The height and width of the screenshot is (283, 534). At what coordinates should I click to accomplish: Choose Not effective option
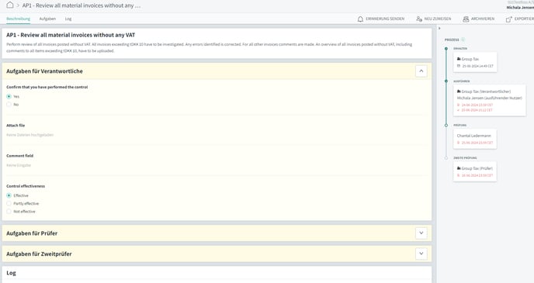9,212
